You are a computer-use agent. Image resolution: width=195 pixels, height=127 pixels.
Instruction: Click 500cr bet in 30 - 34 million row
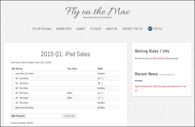(70, 98)
